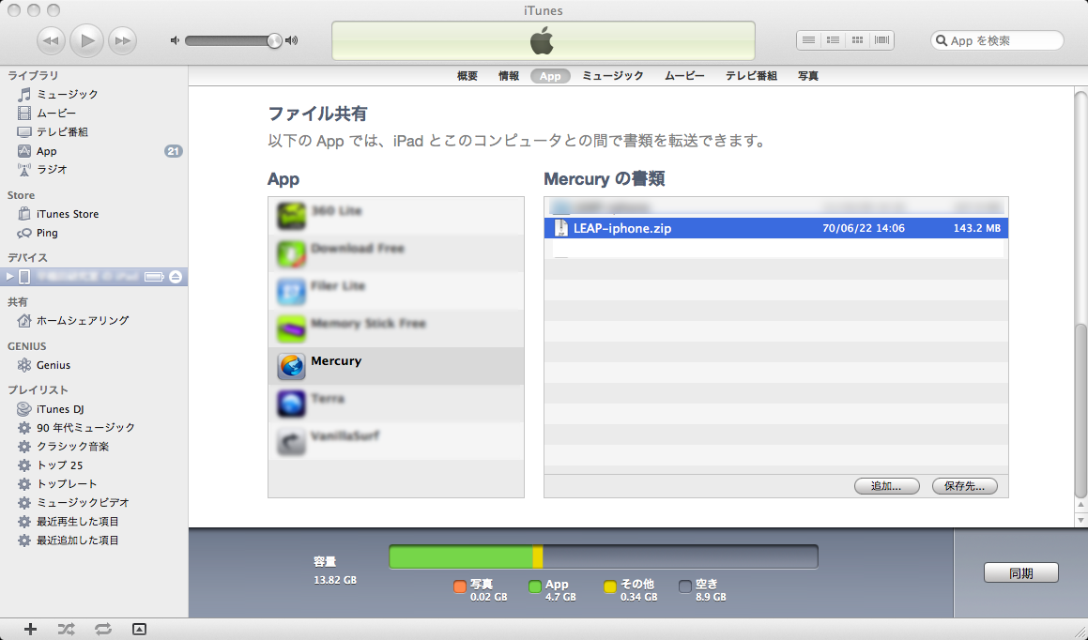The width and height of the screenshot is (1088, 640).
Task: Adjust the volume slider knob
Action: (x=275, y=41)
